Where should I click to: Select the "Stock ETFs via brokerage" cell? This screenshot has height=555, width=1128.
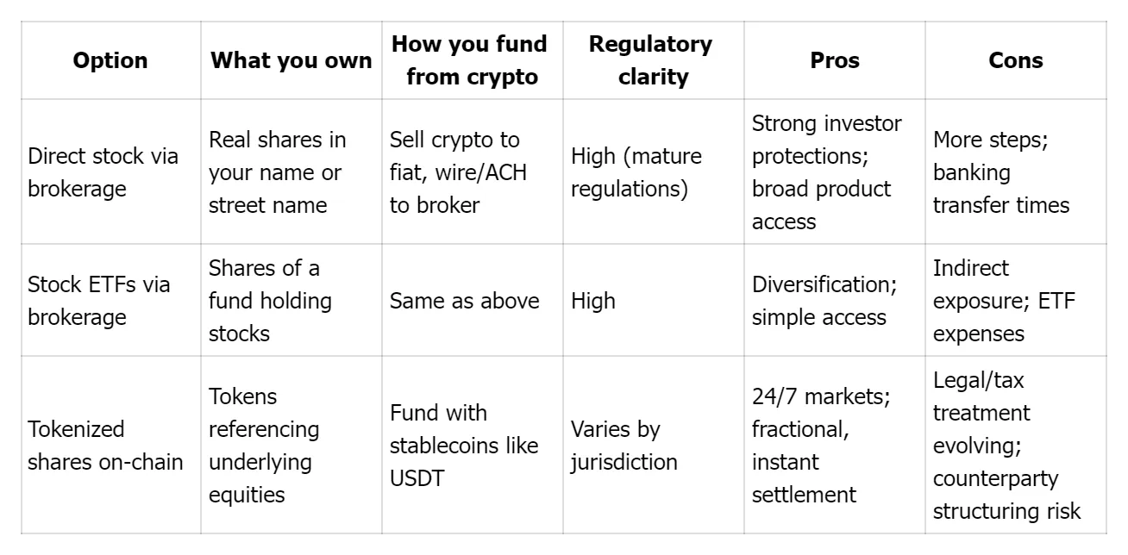pos(99,301)
